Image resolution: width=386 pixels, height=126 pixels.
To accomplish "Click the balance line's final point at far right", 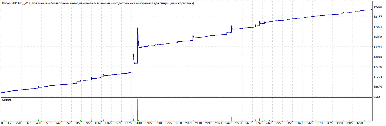I will pyautogui.click(x=371, y=10).
